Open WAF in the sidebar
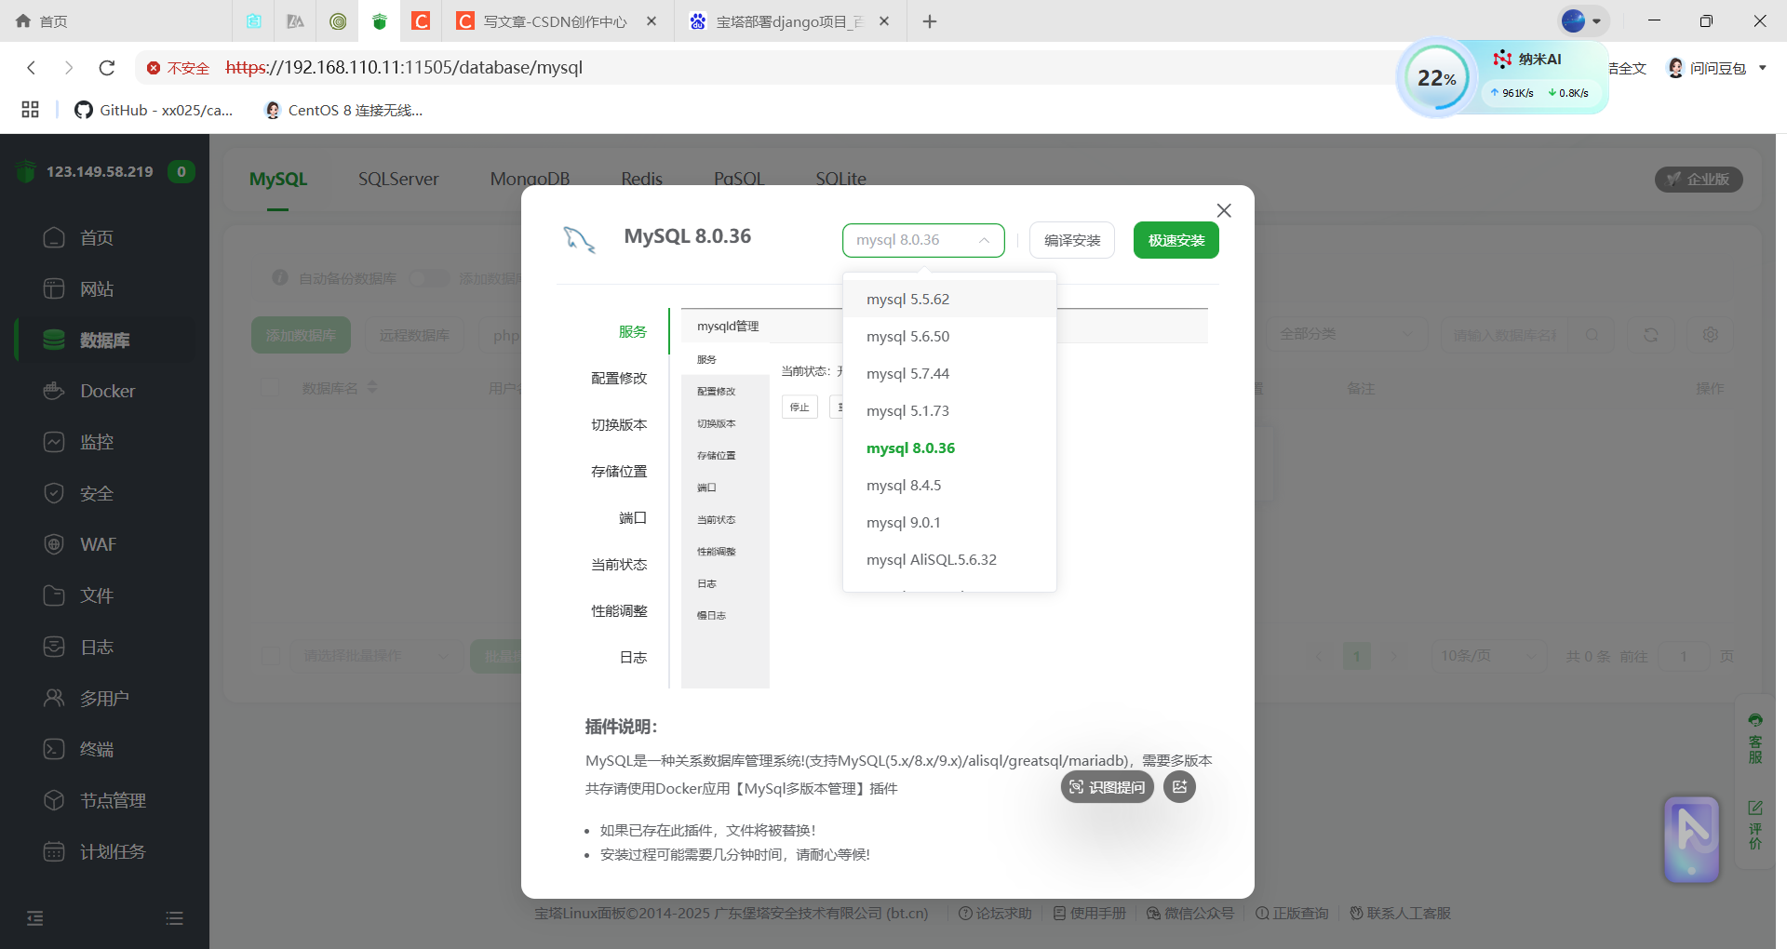Viewport: 1787px width, 949px height. coord(98,544)
